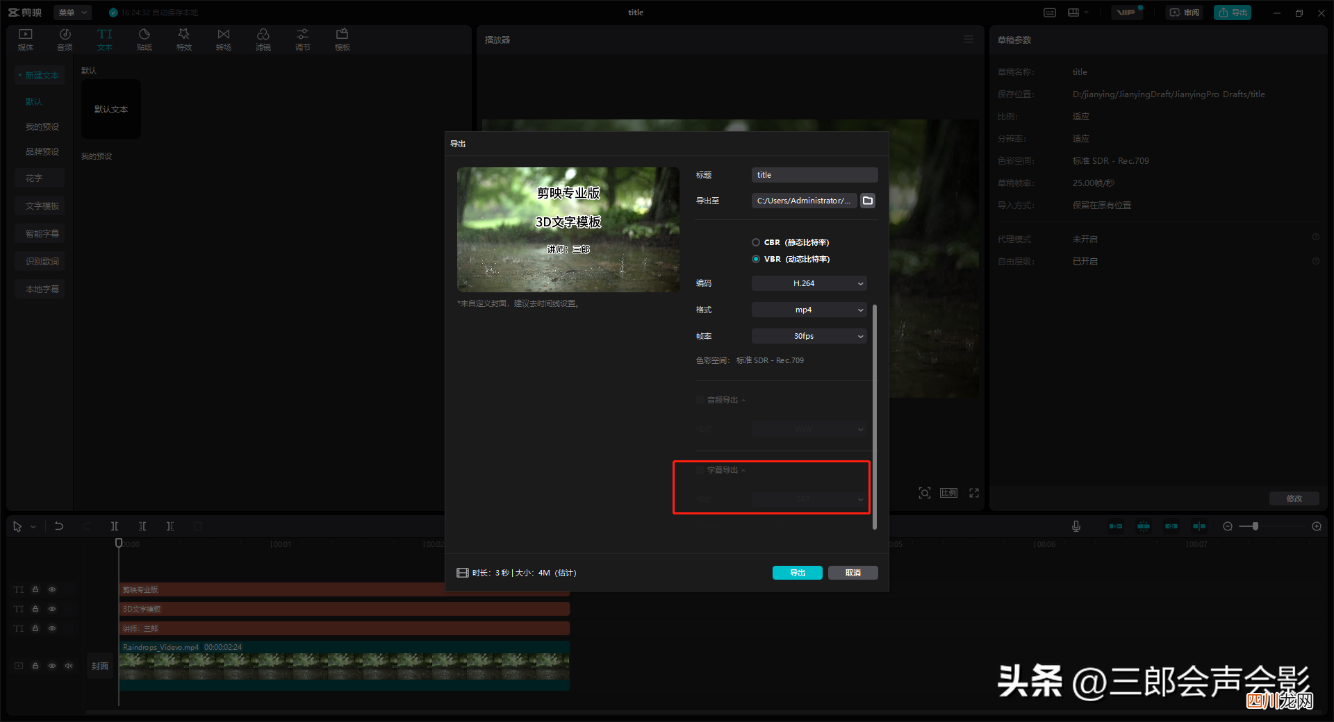Click 修改 in the draft parameters panel
Screen dimensions: 1334x722
tap(1294, 498)
